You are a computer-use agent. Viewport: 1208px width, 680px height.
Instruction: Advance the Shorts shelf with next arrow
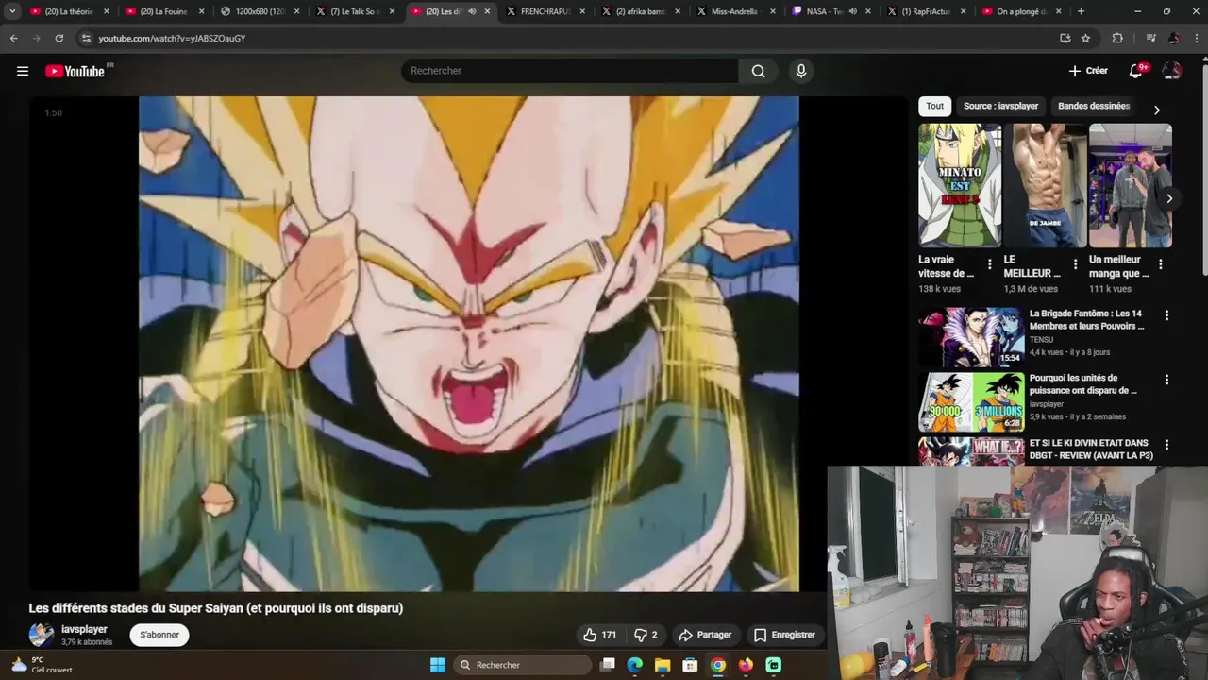(1169, 198)
